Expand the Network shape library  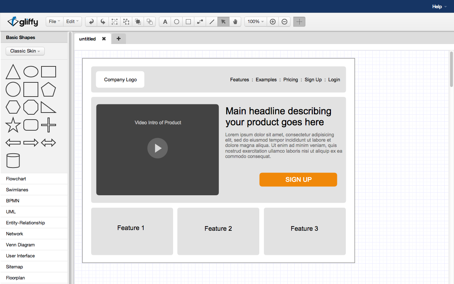(34, 234)
